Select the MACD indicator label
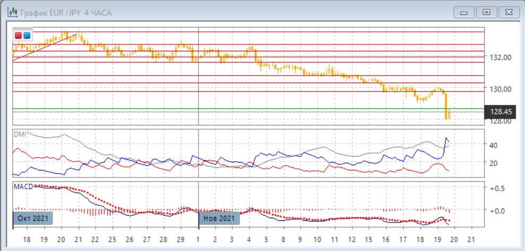 point(23,186)
